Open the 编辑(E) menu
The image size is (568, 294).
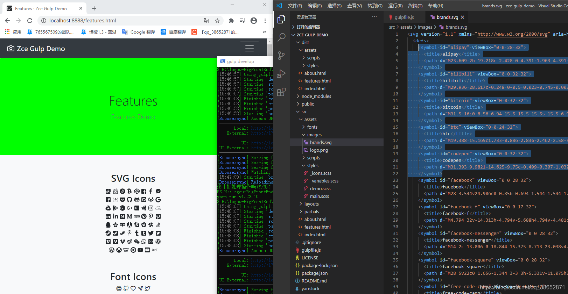click(x=315, y=6)
